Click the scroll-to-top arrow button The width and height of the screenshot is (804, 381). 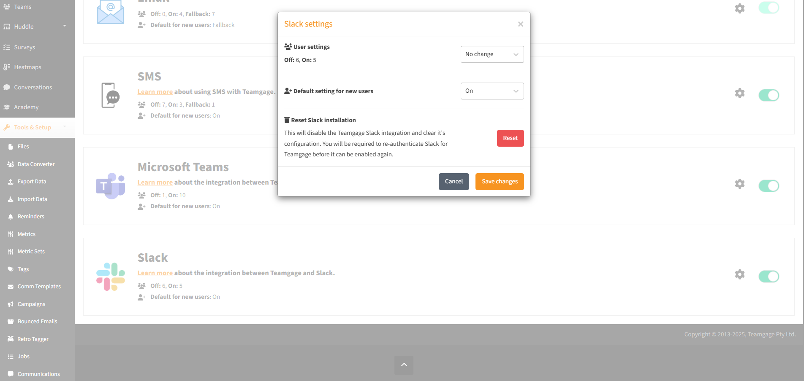tap(404, 365)
